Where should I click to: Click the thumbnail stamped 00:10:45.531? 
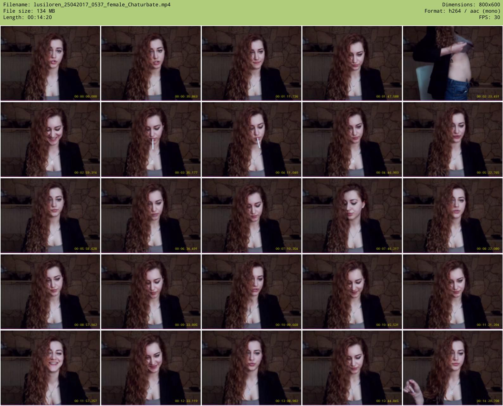(x=352, y=292)
